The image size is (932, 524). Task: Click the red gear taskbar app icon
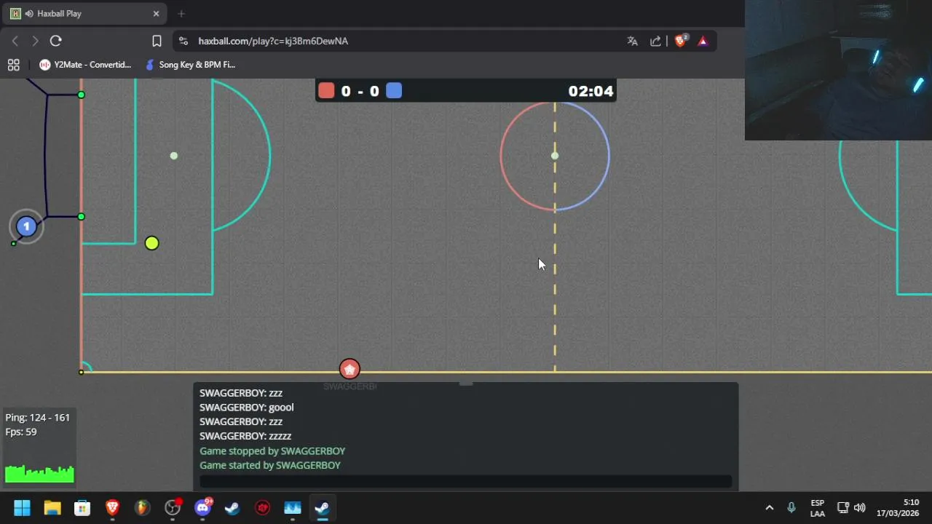(263, 508)
